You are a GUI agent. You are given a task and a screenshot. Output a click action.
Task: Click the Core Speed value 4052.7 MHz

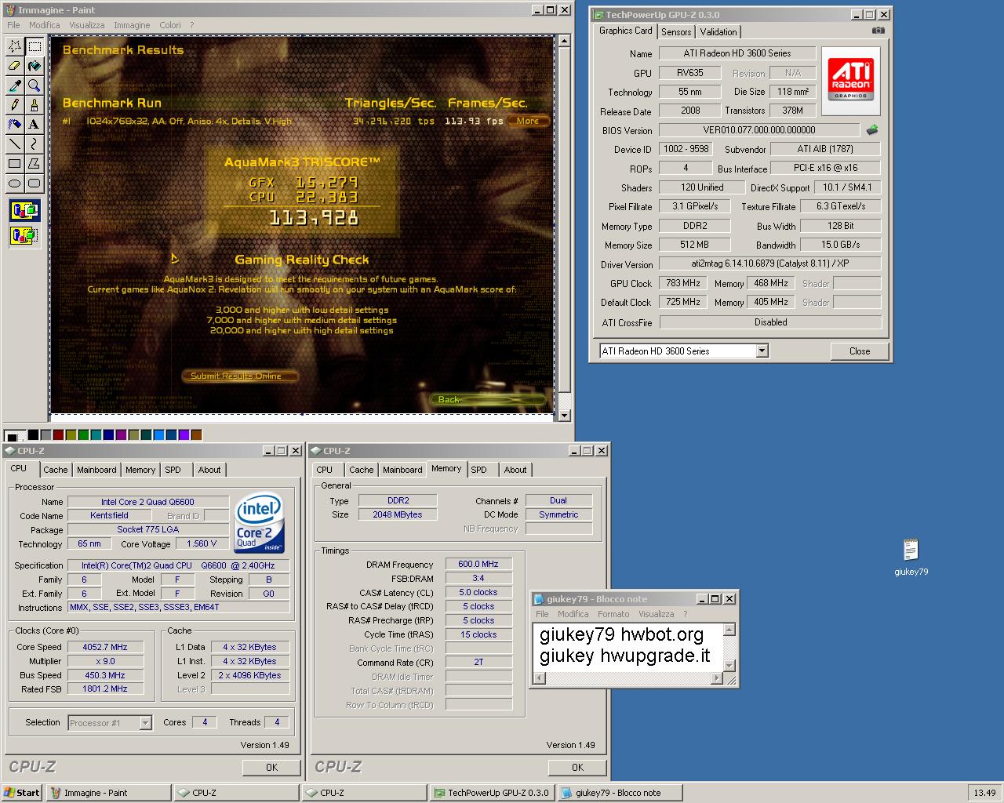[x=105, y=647]
